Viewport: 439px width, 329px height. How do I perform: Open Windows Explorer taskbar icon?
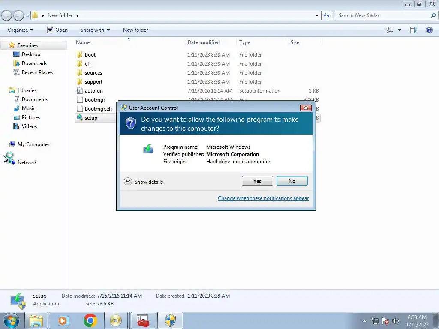pyautogui.click(x=36, y=320)
